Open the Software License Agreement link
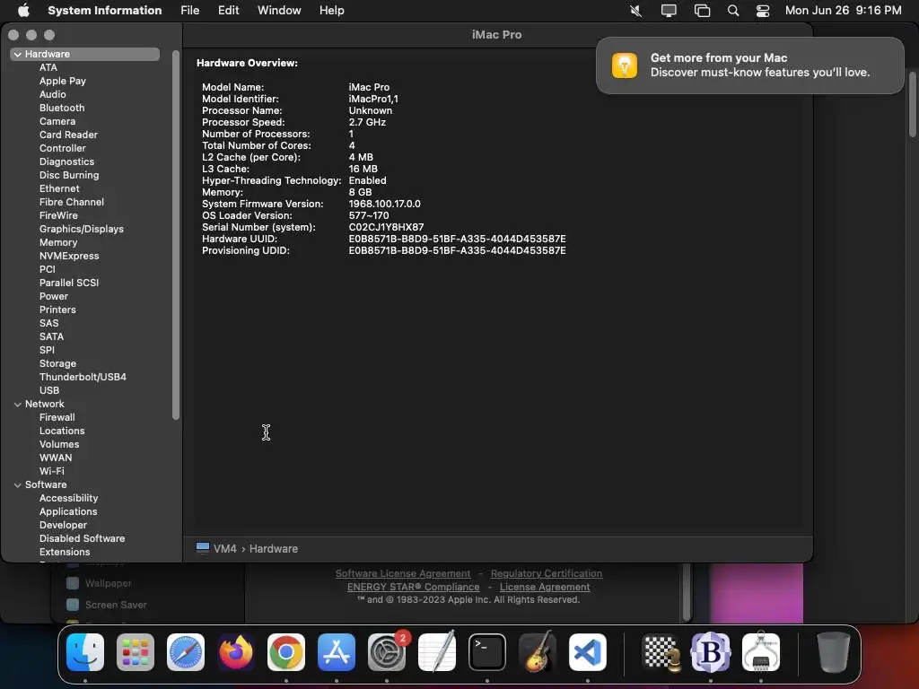The image size is (919, 689). click(403, 573)
